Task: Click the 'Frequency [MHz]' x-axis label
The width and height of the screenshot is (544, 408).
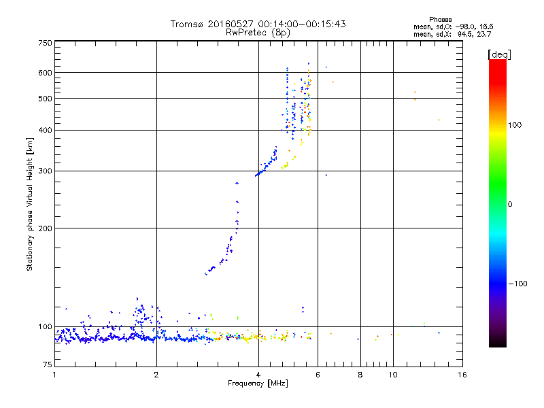Action: click(258, 384)
